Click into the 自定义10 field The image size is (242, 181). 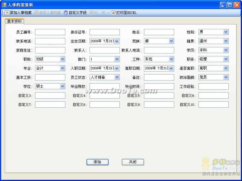point(214,105)
